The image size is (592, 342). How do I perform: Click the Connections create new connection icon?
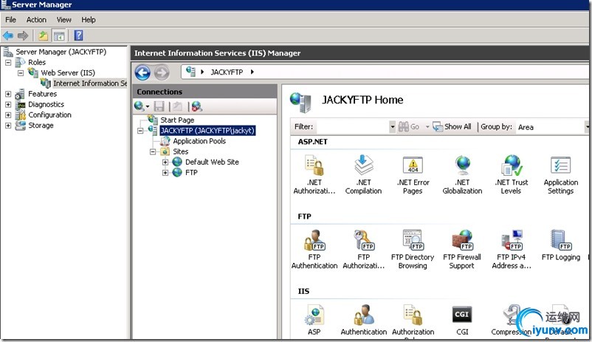pyautogui.click(x=141, y=106)
